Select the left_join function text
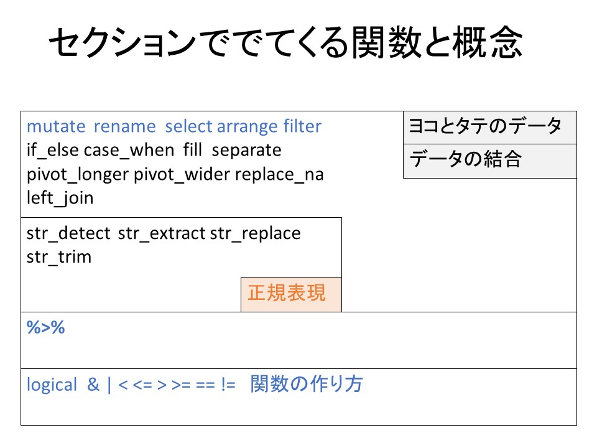The width and height of the screenshot is (597, 448). click(60, 198)
